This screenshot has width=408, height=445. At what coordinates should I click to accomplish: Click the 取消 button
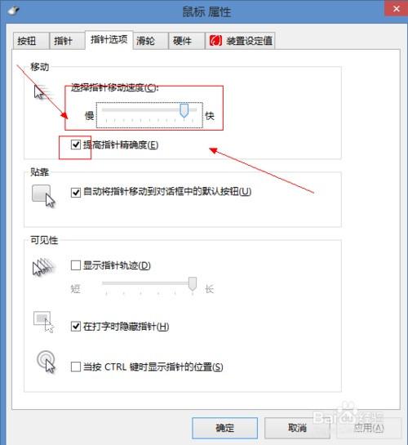297,428
